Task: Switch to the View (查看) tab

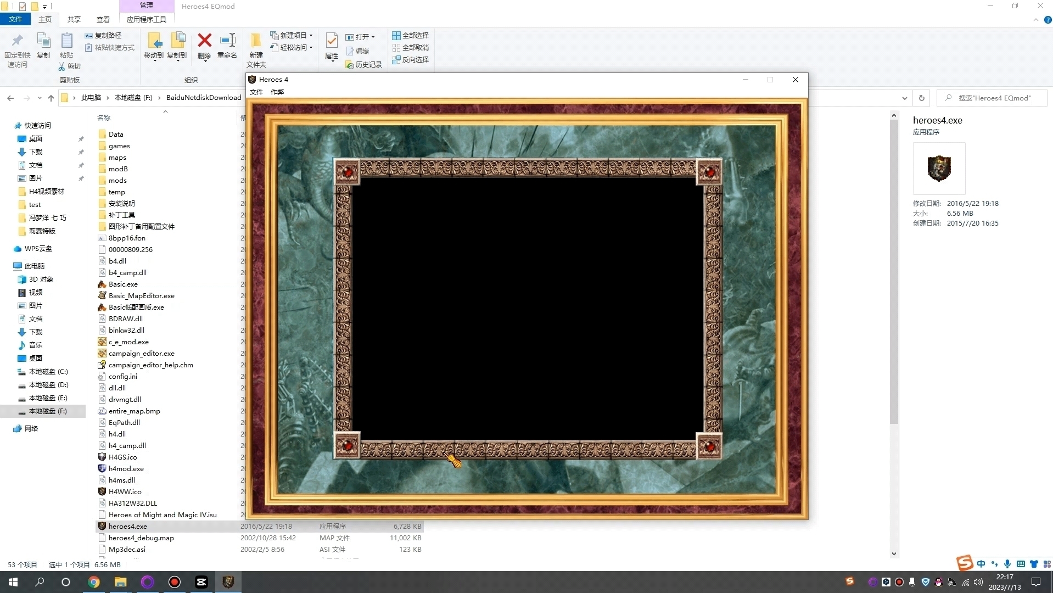Action: [x=103, y=19]
